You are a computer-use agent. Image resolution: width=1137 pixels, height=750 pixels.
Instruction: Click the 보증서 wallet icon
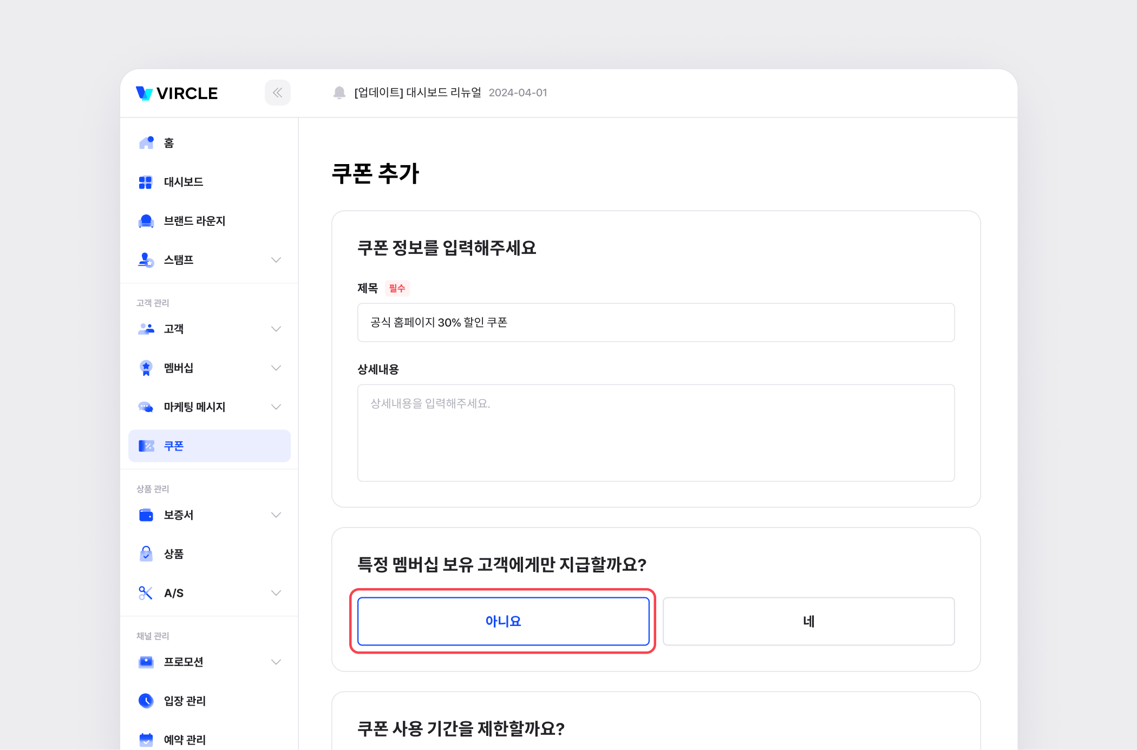(x=146, y=515)
